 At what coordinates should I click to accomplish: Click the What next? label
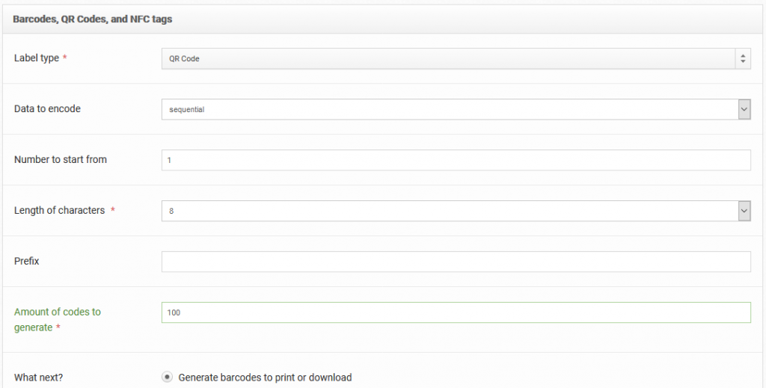click(x=39, y=378)
